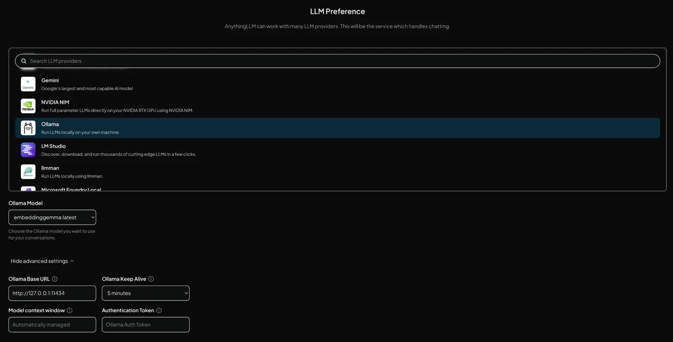Click the search magnifier icon

tap(24, 61)
